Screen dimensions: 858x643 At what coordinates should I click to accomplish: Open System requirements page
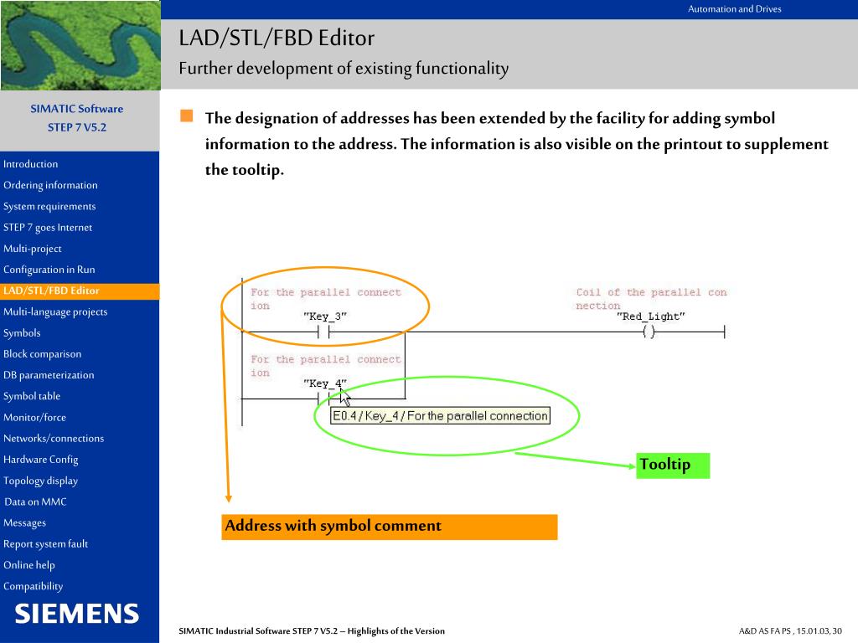(x=49, y=206)
